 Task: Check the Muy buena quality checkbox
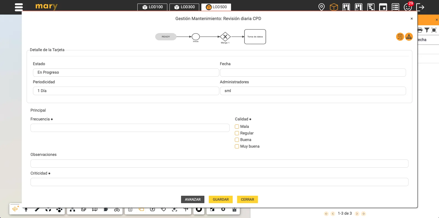(237, 146)
